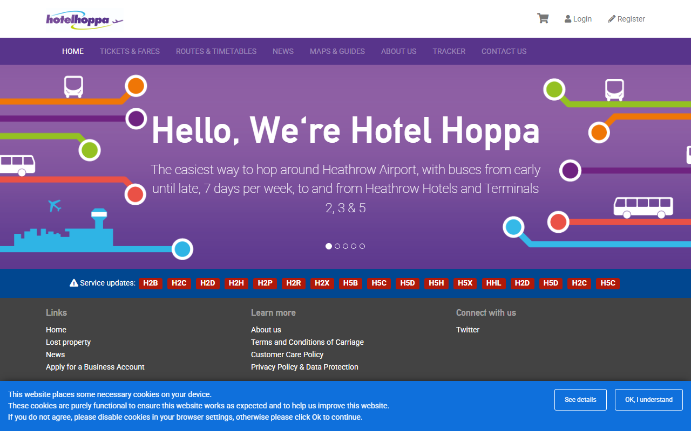Select the second carousel slide dot

[x=337, y=246]
